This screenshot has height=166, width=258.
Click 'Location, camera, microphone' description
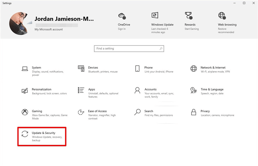point(217,115)
